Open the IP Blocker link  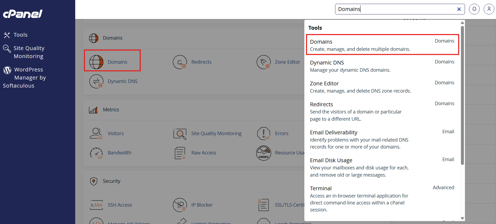(202, 205)
